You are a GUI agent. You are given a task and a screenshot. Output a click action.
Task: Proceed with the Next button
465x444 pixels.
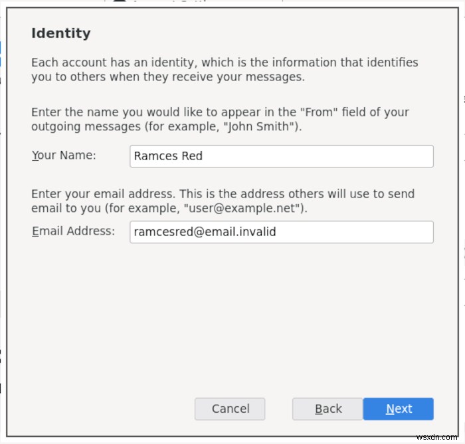click(x=398, y=409)
